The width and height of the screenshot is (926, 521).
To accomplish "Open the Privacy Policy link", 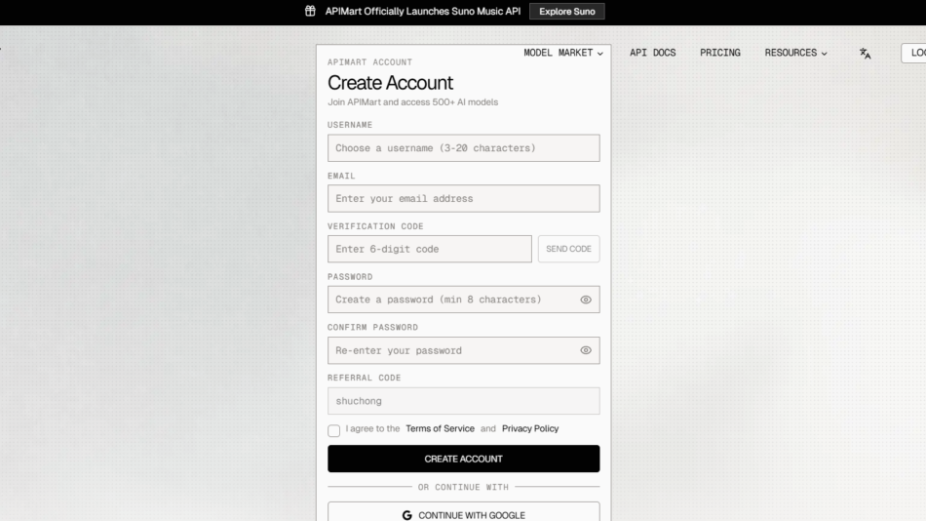I will click(x=530, y=428).
